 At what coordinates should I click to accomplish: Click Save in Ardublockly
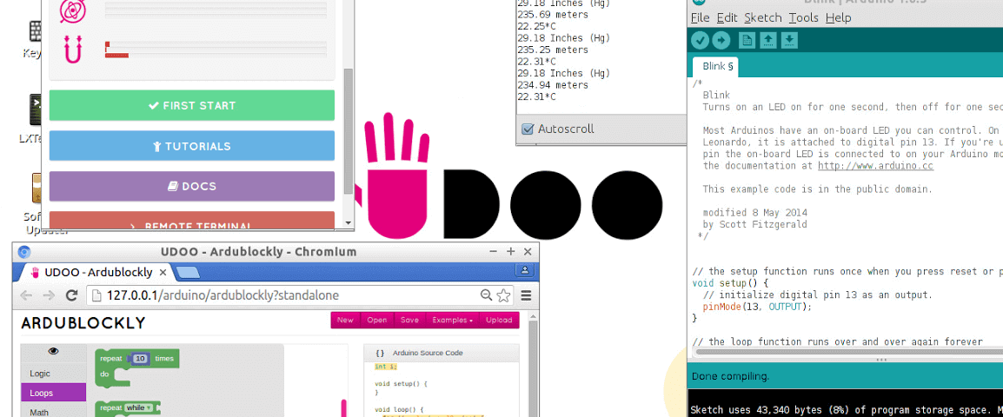click(x=409, y=320)
